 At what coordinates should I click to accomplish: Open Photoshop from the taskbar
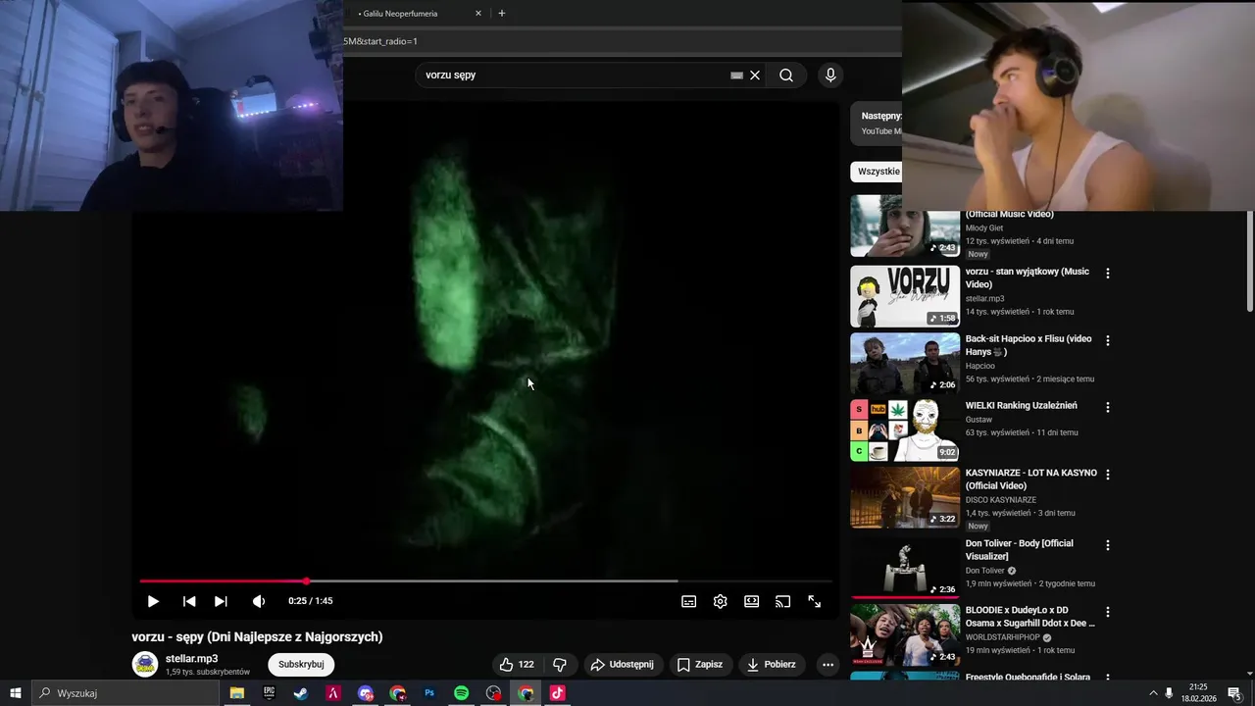(x=429, y=693)
